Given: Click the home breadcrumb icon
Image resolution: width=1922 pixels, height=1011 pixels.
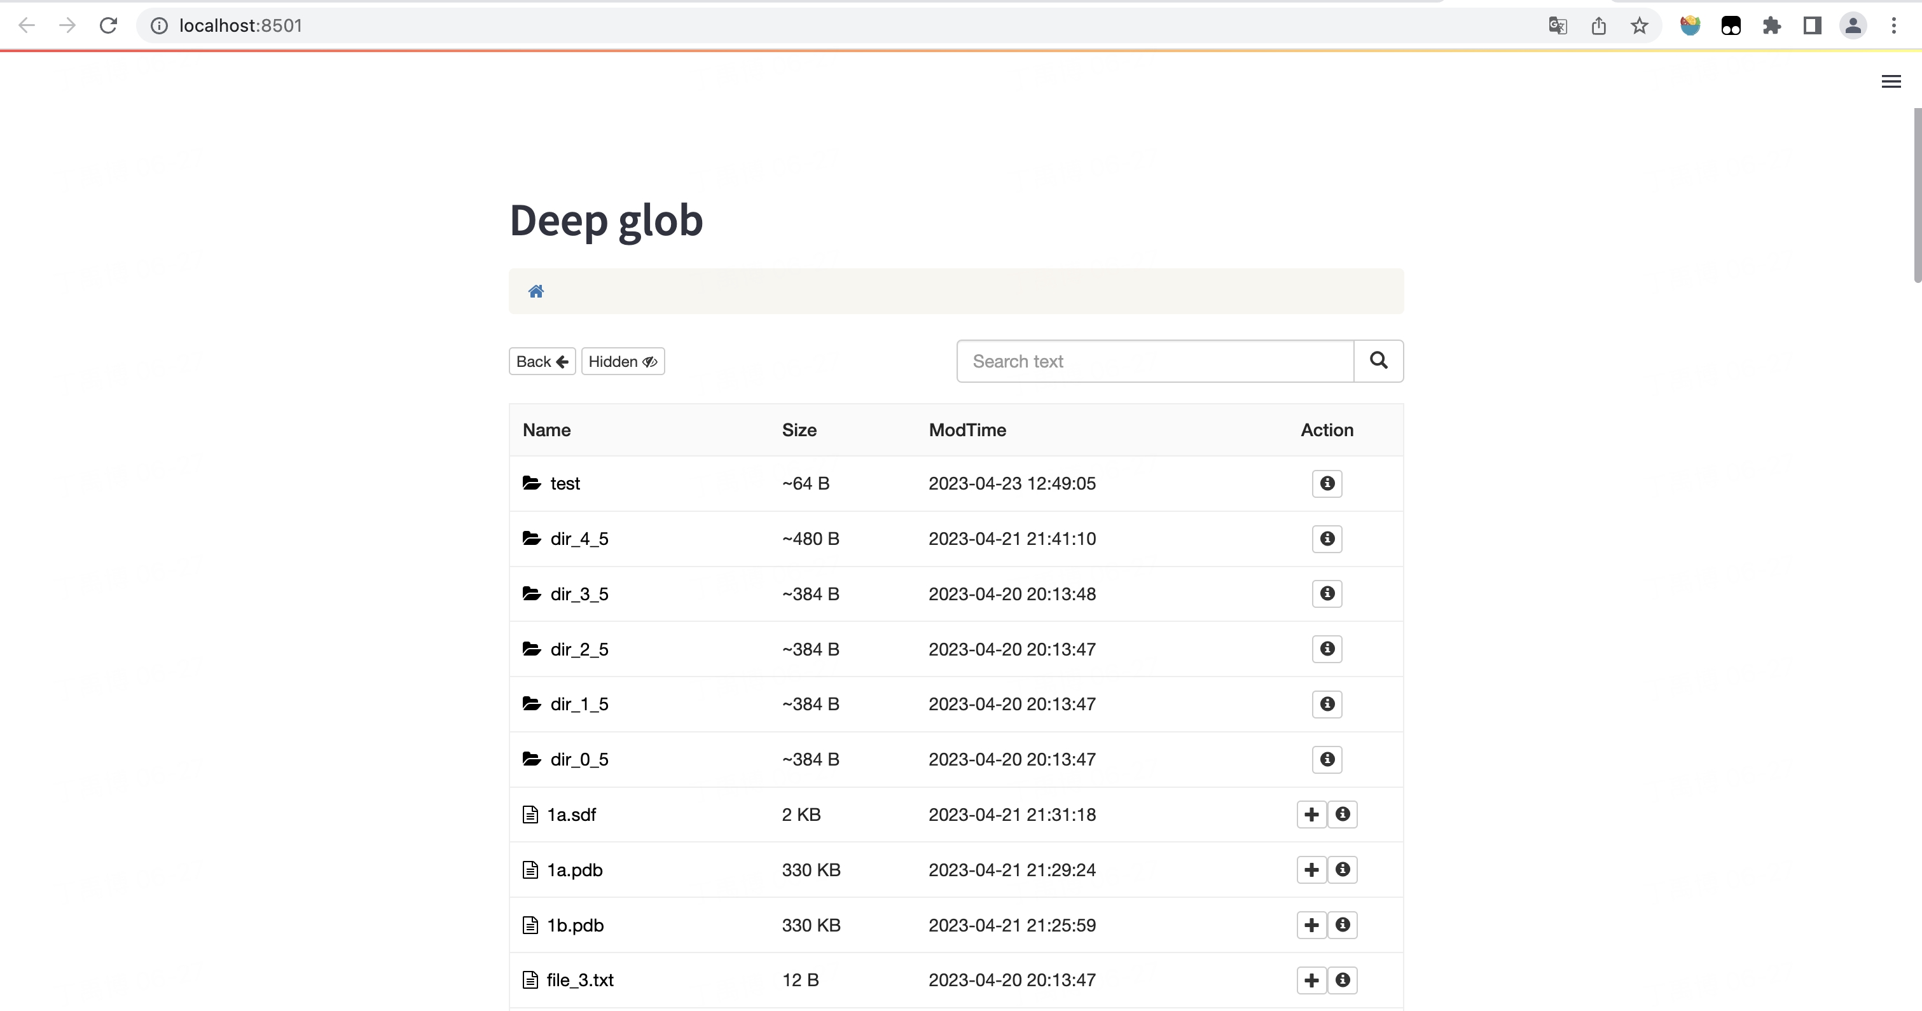Looking at the screenshot, I should coord(536,291).
